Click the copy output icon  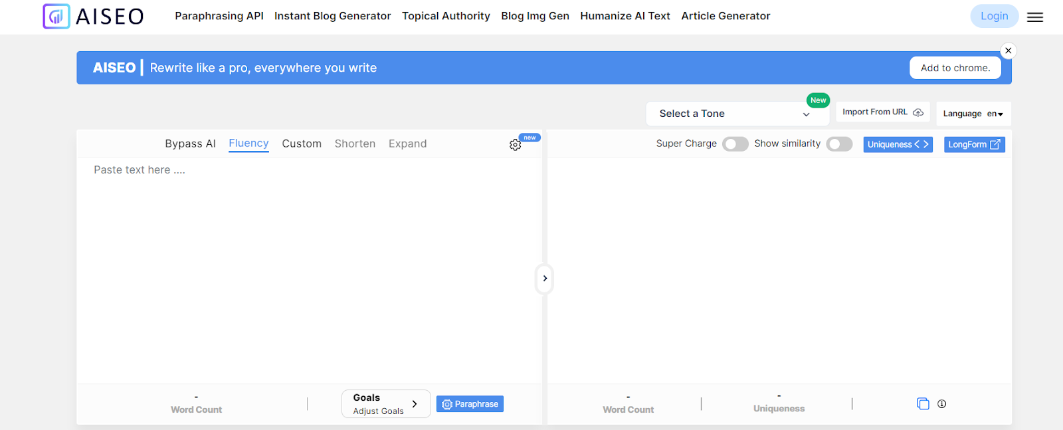(x=923, y=403)
